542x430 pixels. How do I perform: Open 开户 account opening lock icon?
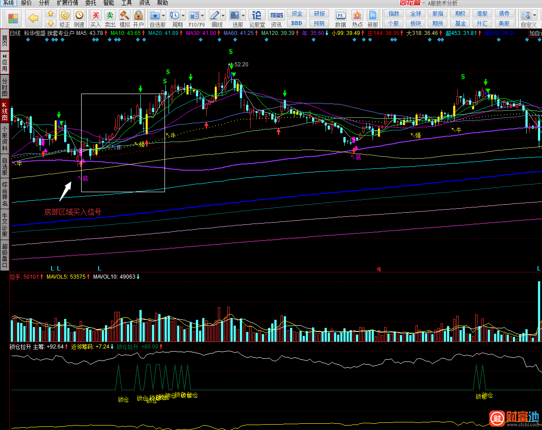pos(139,18)
